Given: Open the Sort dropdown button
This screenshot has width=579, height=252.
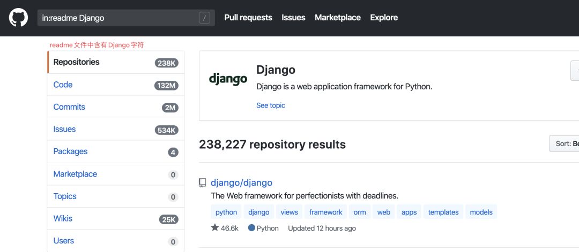Looking at the screenshot, I should 564,144.
